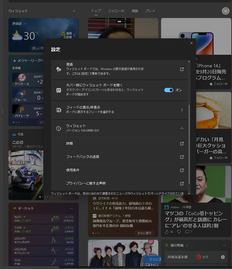The width and height of the screenshot is (232, 269).
Task: Click the settings dialog scrollbar thumb
Action: pyautogui.click(x=189, y=145)
